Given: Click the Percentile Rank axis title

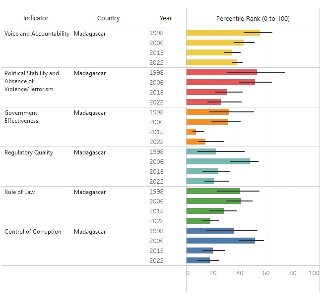Looking at the screenshot, I should 253,19.
